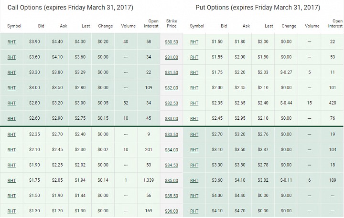Image resolution: width=344 pixels, height=218 pixels.
Task: Open RHT call symbol at $80.50 strike
Action: [11, 42]
